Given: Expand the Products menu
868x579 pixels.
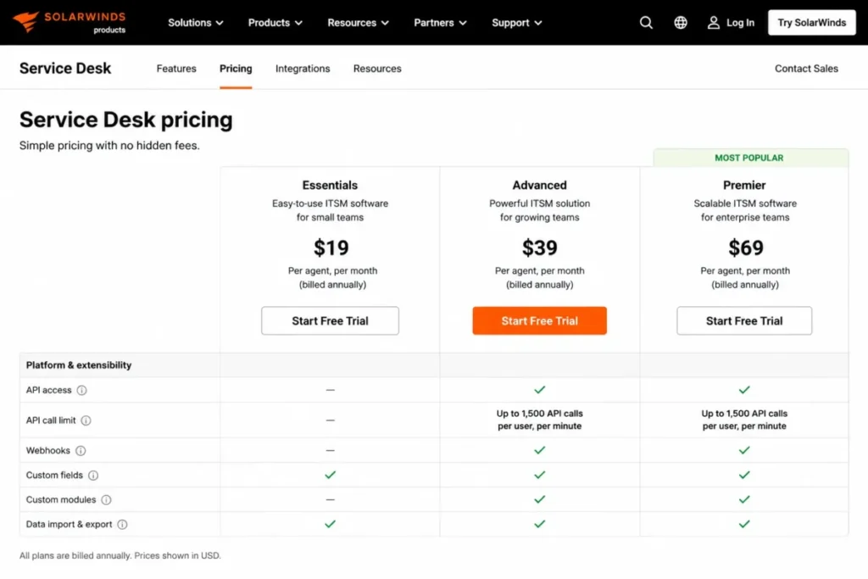Looking at the screenshot, I should [275, 23].
